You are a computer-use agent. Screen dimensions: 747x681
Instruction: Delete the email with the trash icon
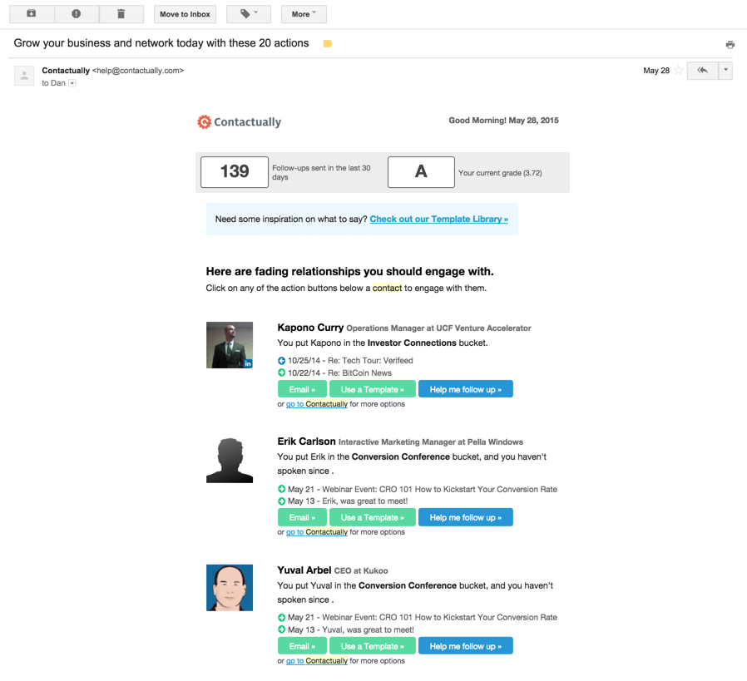pyautogui.click(x=121, y=14)
